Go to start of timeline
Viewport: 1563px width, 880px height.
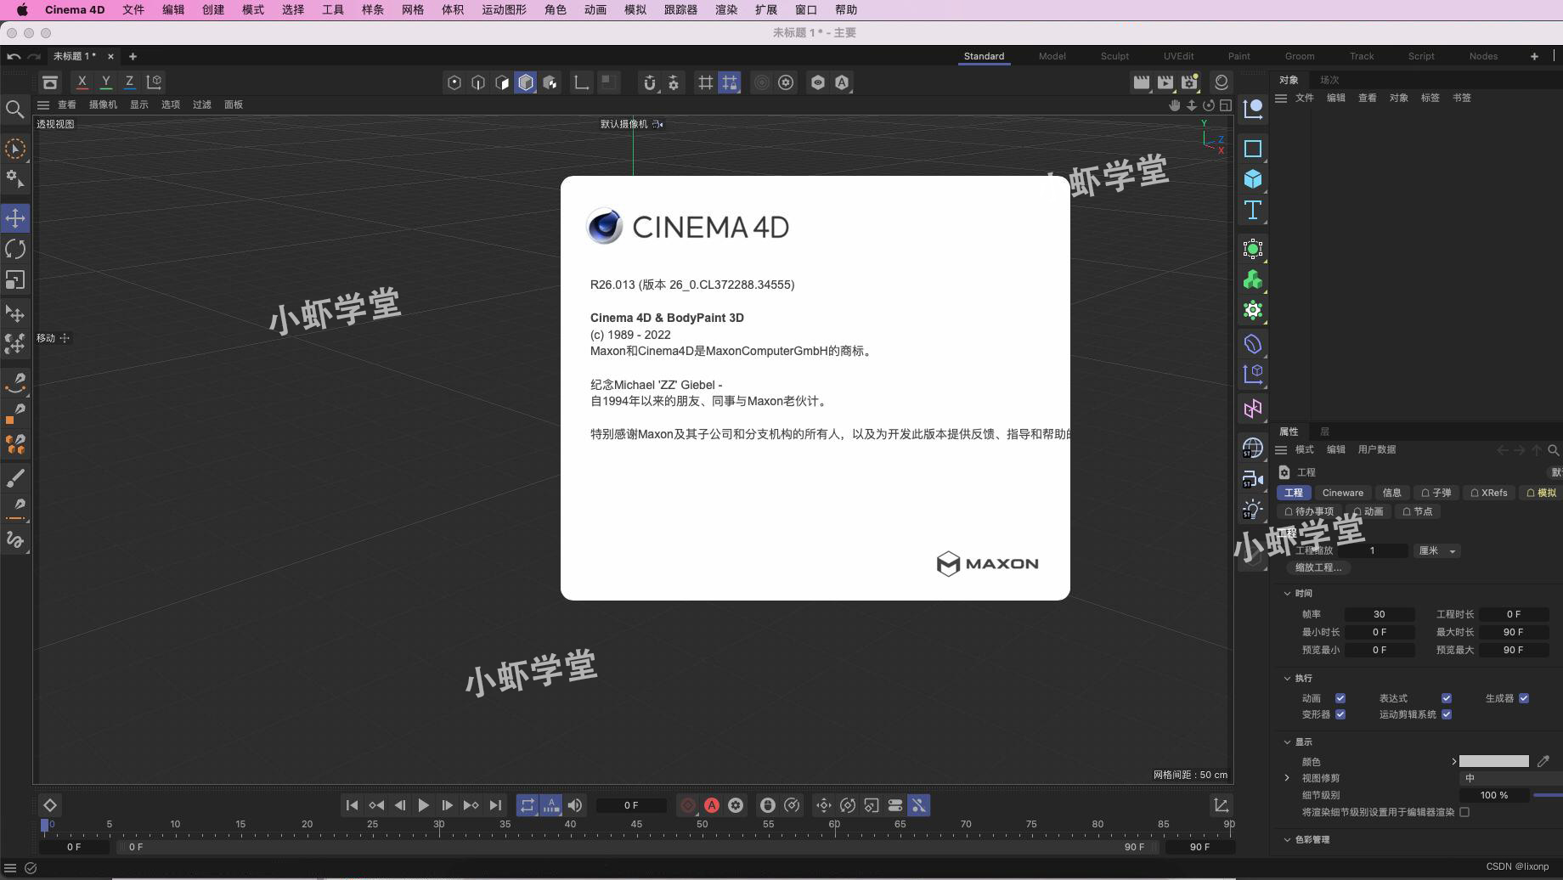[x=352, y=805]
